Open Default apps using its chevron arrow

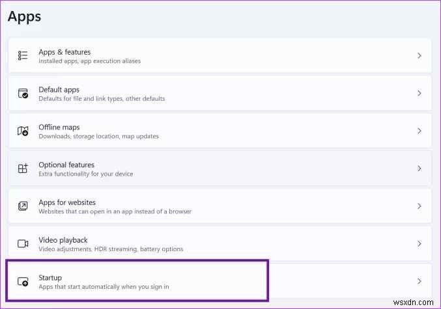(x=420, y=93)
